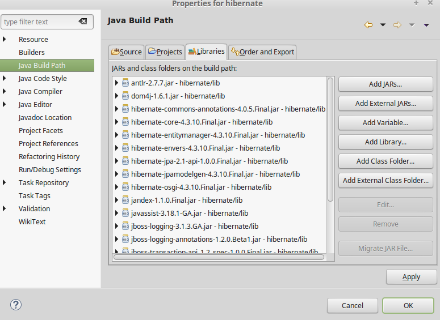Click the antlr-2.7.7.jar jar icon

pos(125,83)
